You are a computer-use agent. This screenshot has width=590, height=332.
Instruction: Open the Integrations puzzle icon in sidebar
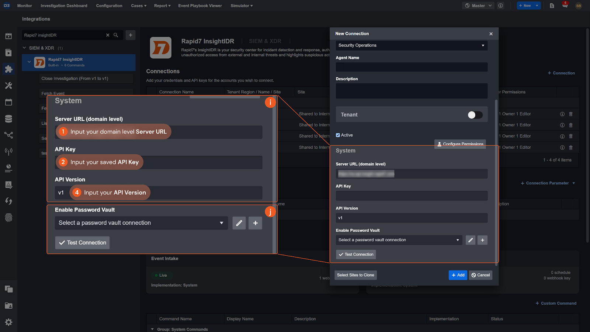(x=8, y=69)
